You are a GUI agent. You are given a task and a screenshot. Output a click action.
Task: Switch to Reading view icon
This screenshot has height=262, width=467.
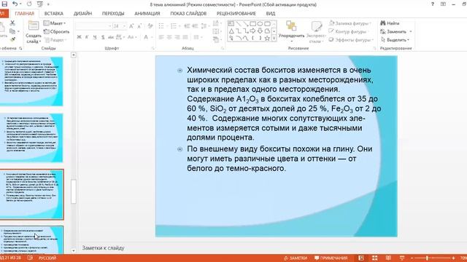(388, 258)
